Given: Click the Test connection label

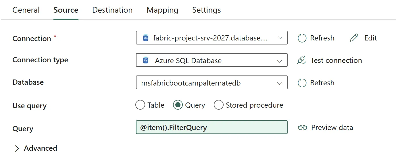Looking at the screenshot, I should (336, 60).
